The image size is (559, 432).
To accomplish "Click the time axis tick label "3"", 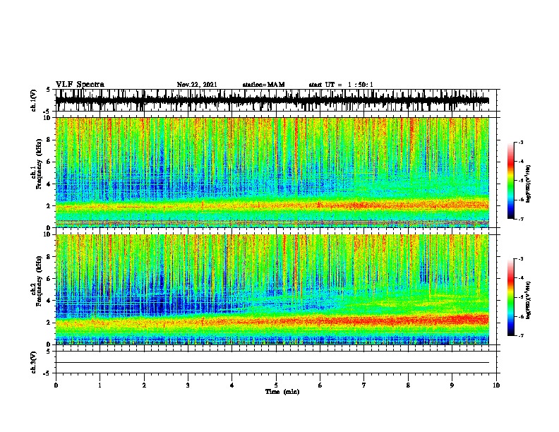I will [x=188, y=385].
